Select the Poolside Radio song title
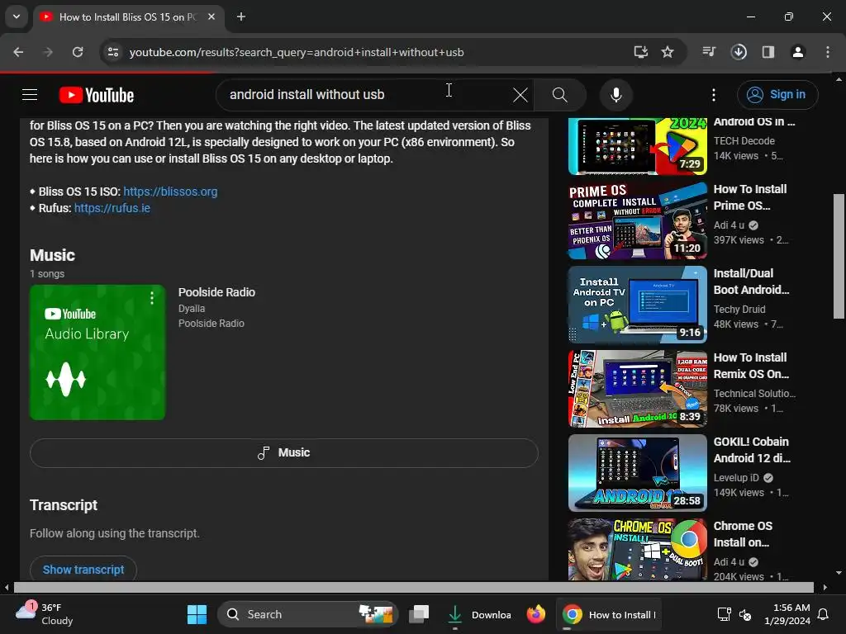This screenshot has width=846, height=634. point(216,292)
